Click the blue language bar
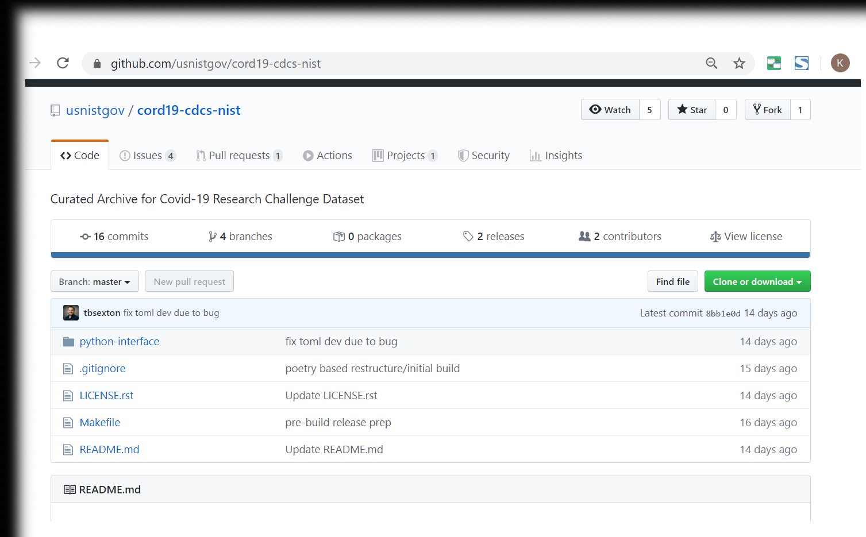 (430, 255)
